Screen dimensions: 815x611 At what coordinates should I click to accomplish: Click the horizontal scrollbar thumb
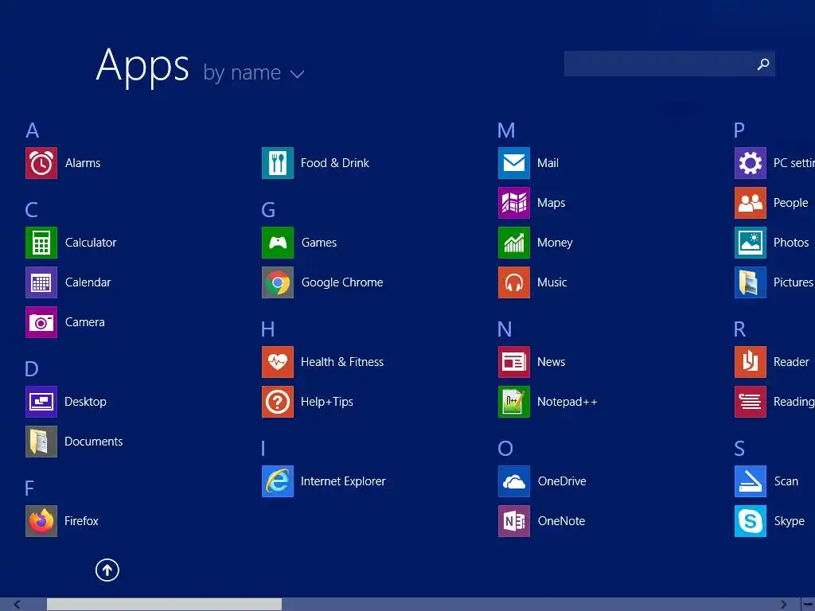pyautogui.click(x=164, y=605)
